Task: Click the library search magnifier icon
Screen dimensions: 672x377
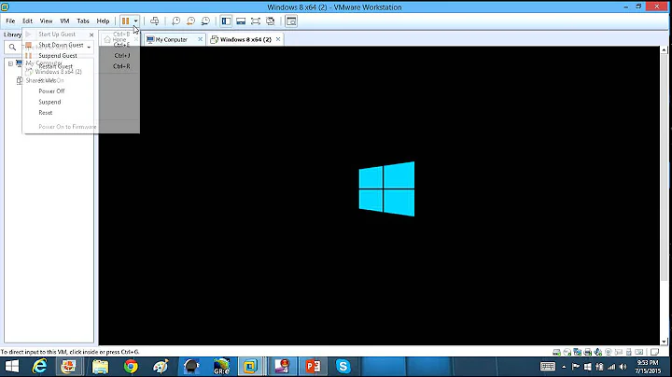Action: (12, 47)
